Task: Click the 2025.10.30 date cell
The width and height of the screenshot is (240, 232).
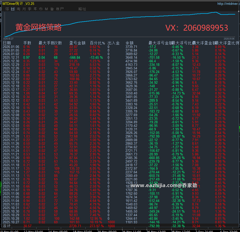Action: tap(11, 211)
